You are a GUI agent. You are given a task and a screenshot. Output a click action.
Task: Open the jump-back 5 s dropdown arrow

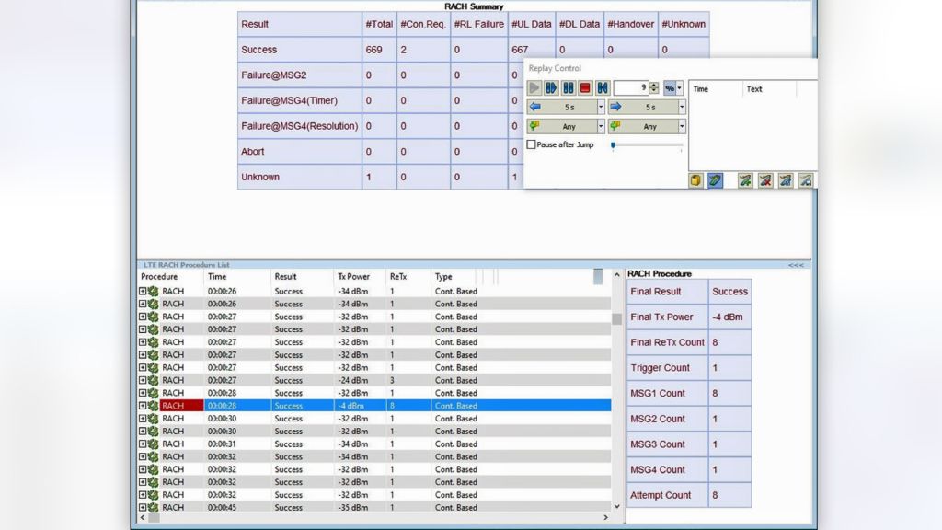coord(602,107)
